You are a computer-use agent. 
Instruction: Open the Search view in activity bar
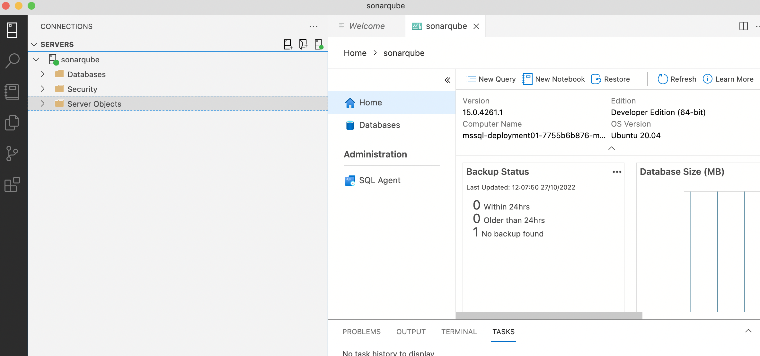coord(12,60)
